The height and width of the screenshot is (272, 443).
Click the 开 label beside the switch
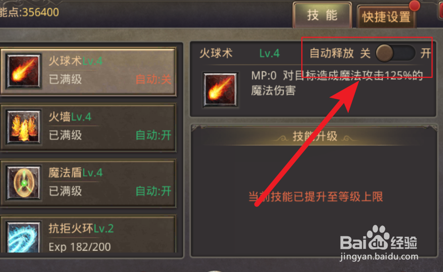tap(426, 53)
